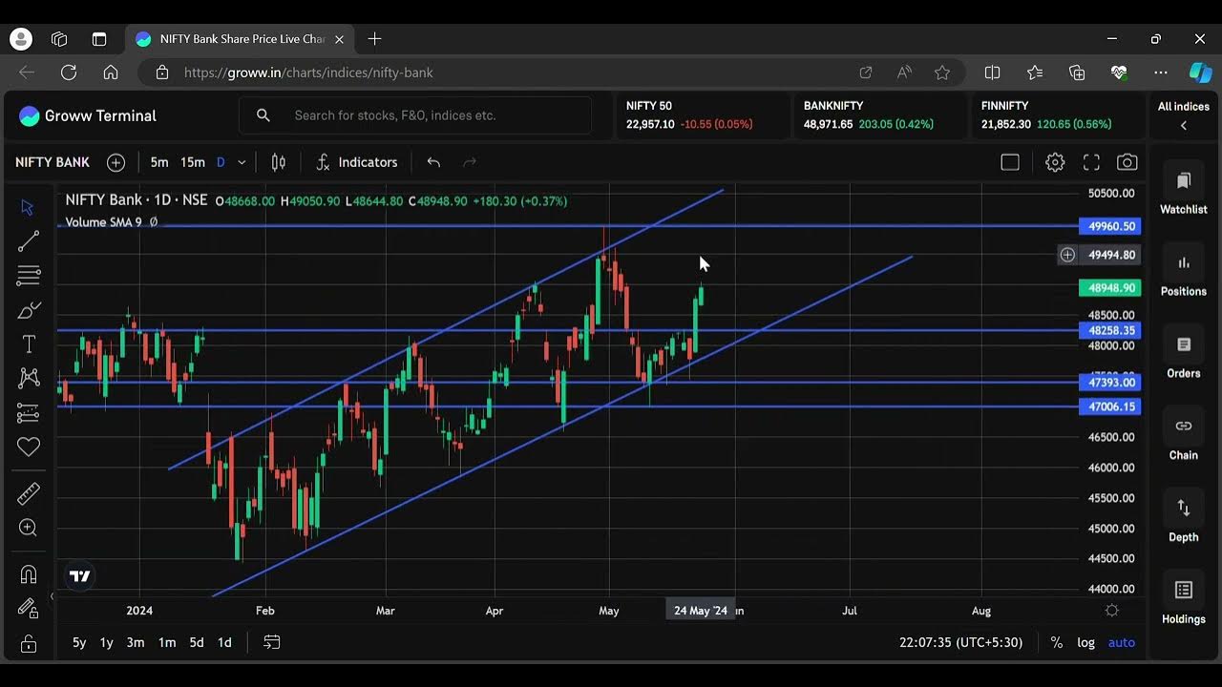Open timezone menu at 22:07:35 clock

pyautogui.click(x=960, y=642)
